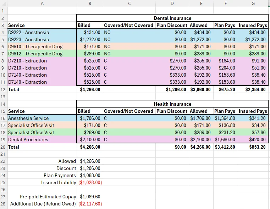Click the $1,089.60 copay value

point(90,197)
